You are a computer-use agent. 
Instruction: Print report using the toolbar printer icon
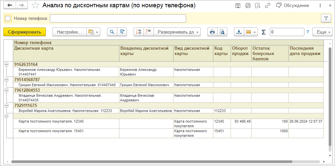click(212, 32)
